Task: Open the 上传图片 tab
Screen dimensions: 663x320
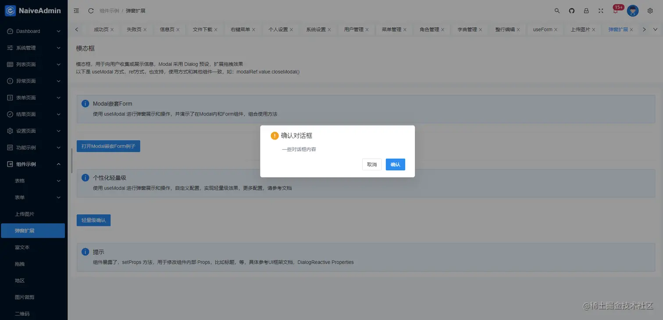Action: [580, 29]
